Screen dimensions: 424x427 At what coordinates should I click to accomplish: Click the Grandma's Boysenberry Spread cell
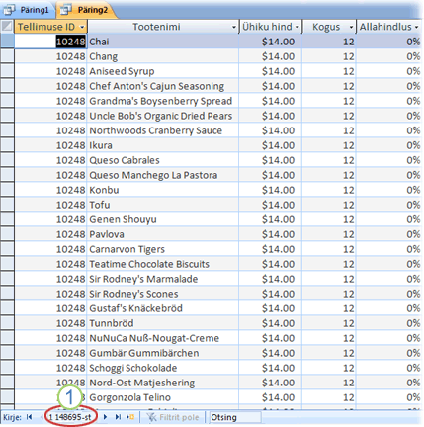[x=163, y=101]
